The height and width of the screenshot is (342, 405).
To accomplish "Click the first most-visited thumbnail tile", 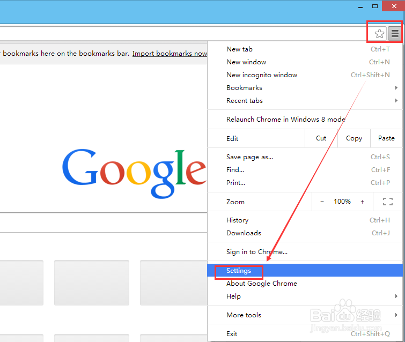I will 21,282.
